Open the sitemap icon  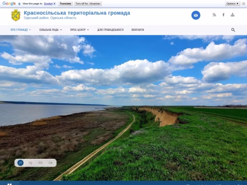233,15
